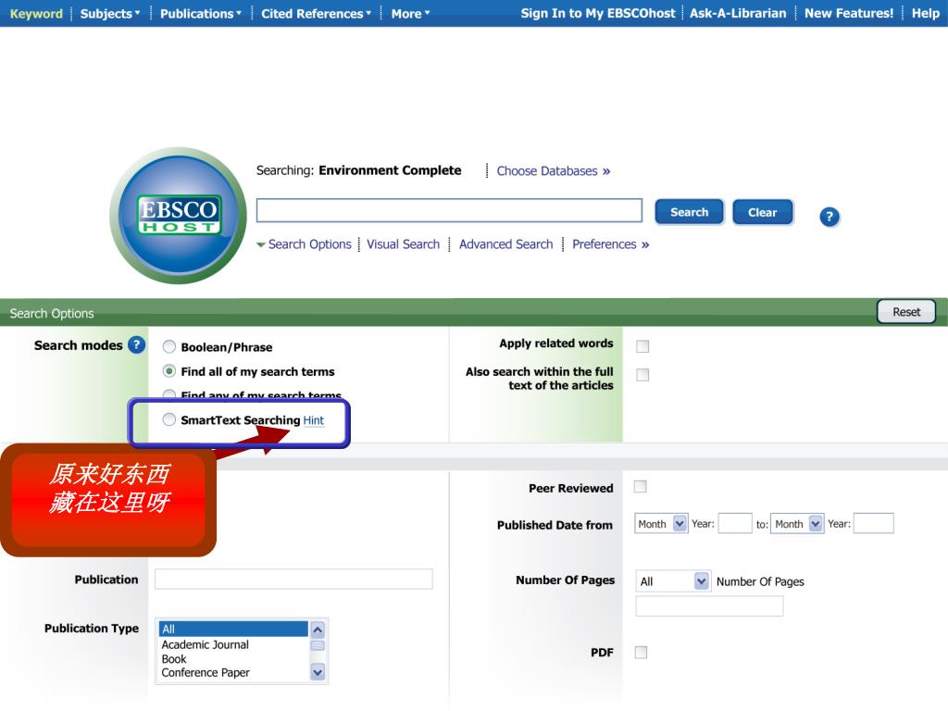The image size is (948, 711).
Task: Select Find all of my search terms
Action: pyautogui.click(x=169, y=370)
